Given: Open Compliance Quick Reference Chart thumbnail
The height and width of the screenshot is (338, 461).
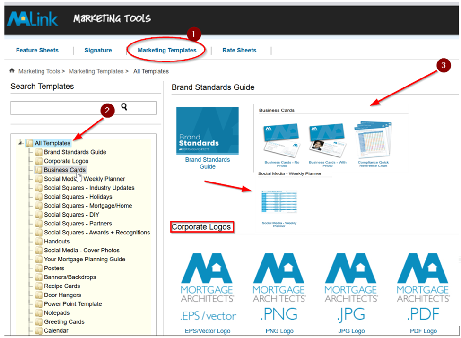Looking at the screenshot, I should click(x=373, y=139).
